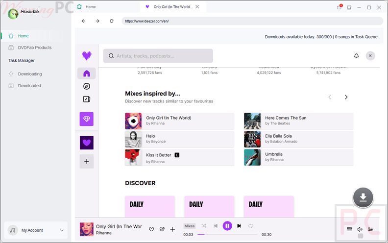
Task: Open the Halo mix by Beyoncé
Action: (x=180, y=139)
